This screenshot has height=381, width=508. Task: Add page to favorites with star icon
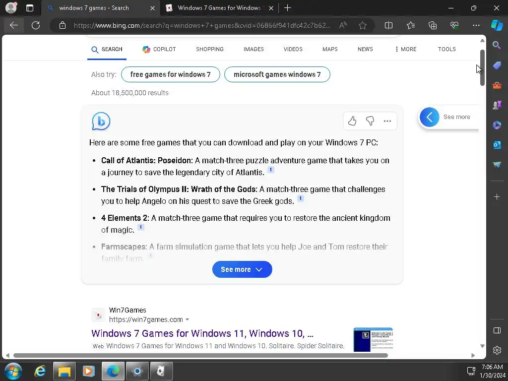pyautogui.click(x=363, y=25)
